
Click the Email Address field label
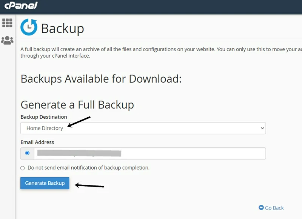click(37, 142)
